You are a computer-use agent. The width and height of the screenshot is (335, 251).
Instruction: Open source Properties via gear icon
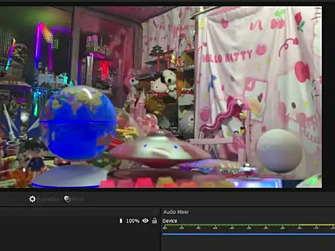(32, 199)
